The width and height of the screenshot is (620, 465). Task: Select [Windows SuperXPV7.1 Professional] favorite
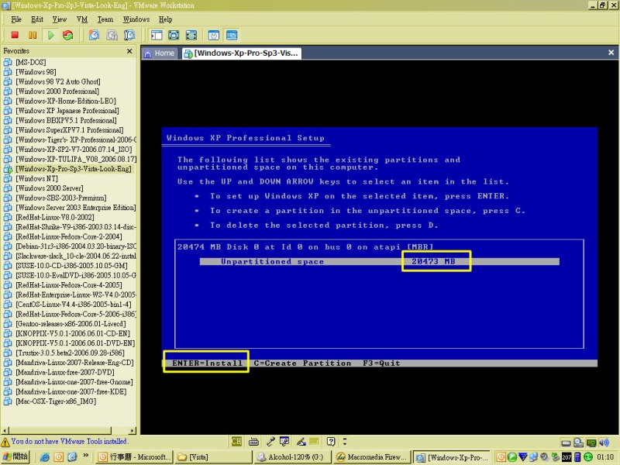tap(69, 130)
